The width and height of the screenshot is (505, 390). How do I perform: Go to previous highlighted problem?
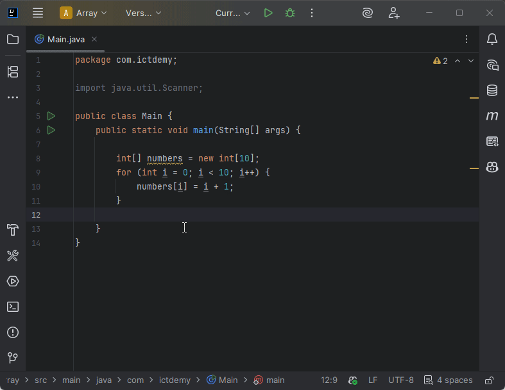[458, 61]
